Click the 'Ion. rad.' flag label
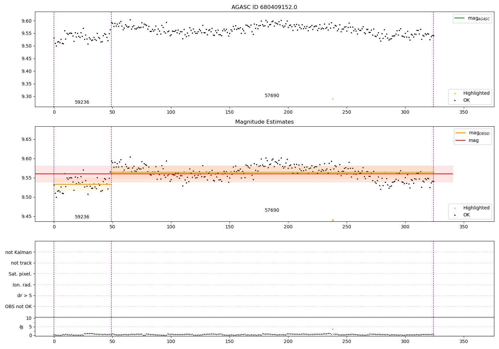The image size is (499, 349). click(x=22, y=285)
